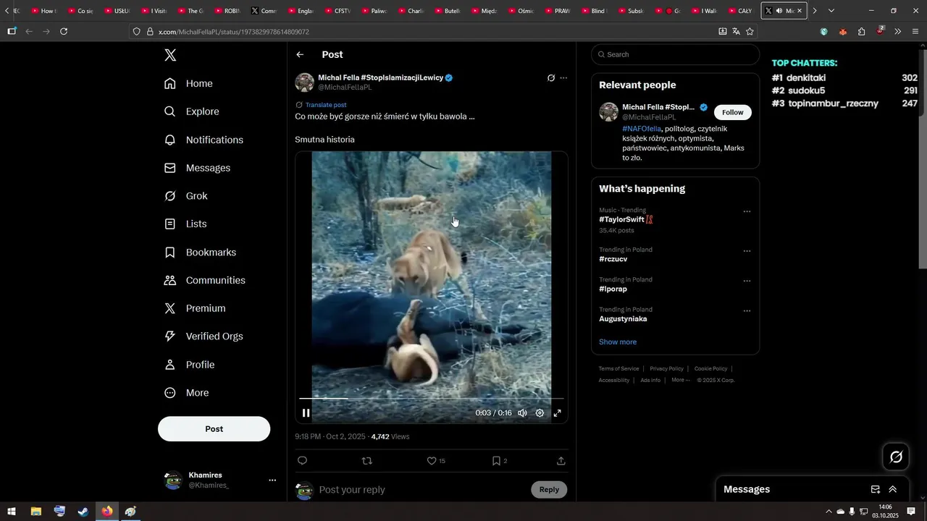The image size is (927, 521).
Task: Repost this post
Action: [x=367, y=461]
